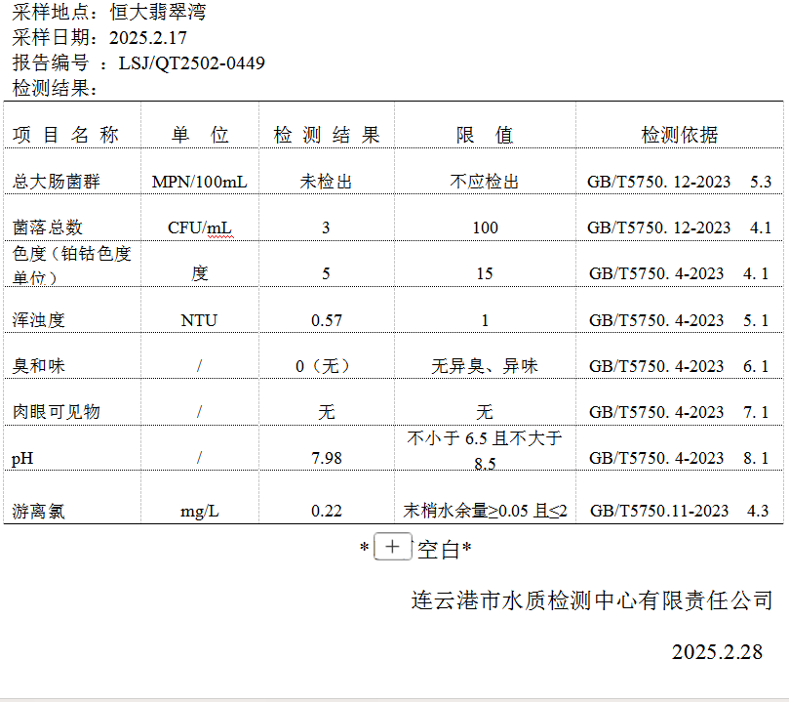Click the report date 2025.2.28
Screen dimensions: 789x702
pos(717,652)
